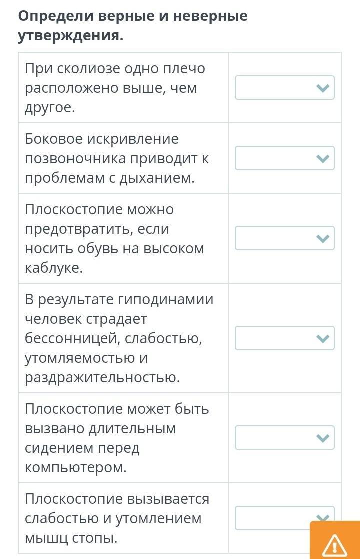This screenshot has width=360, height=559.
Task: Click statement text 'При сколиозе одно плечо расположено выше'
Action: 115,88
